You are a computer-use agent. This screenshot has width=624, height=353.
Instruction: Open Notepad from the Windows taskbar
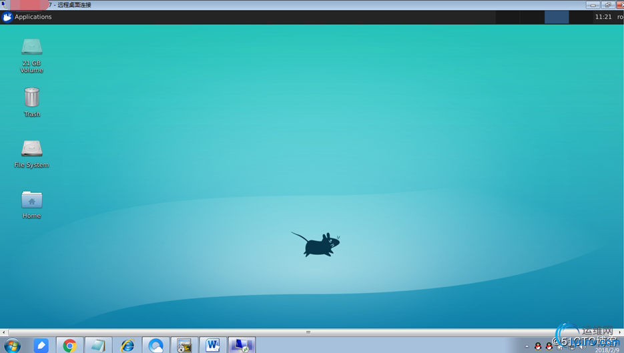[x=98, y=346]
